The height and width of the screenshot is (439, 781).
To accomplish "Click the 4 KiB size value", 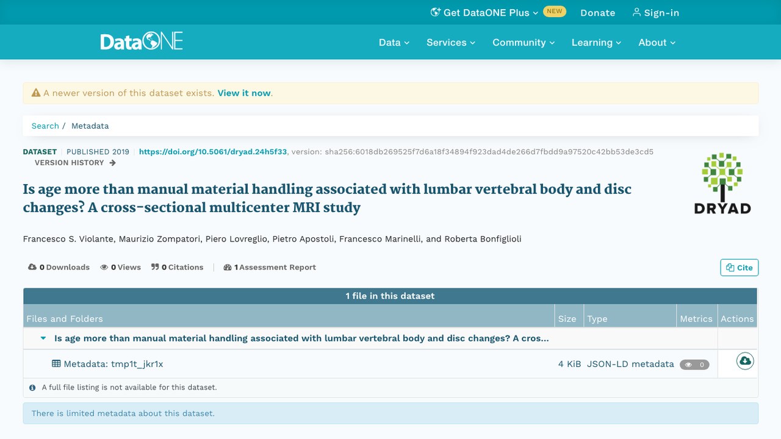I will [569, 364].
